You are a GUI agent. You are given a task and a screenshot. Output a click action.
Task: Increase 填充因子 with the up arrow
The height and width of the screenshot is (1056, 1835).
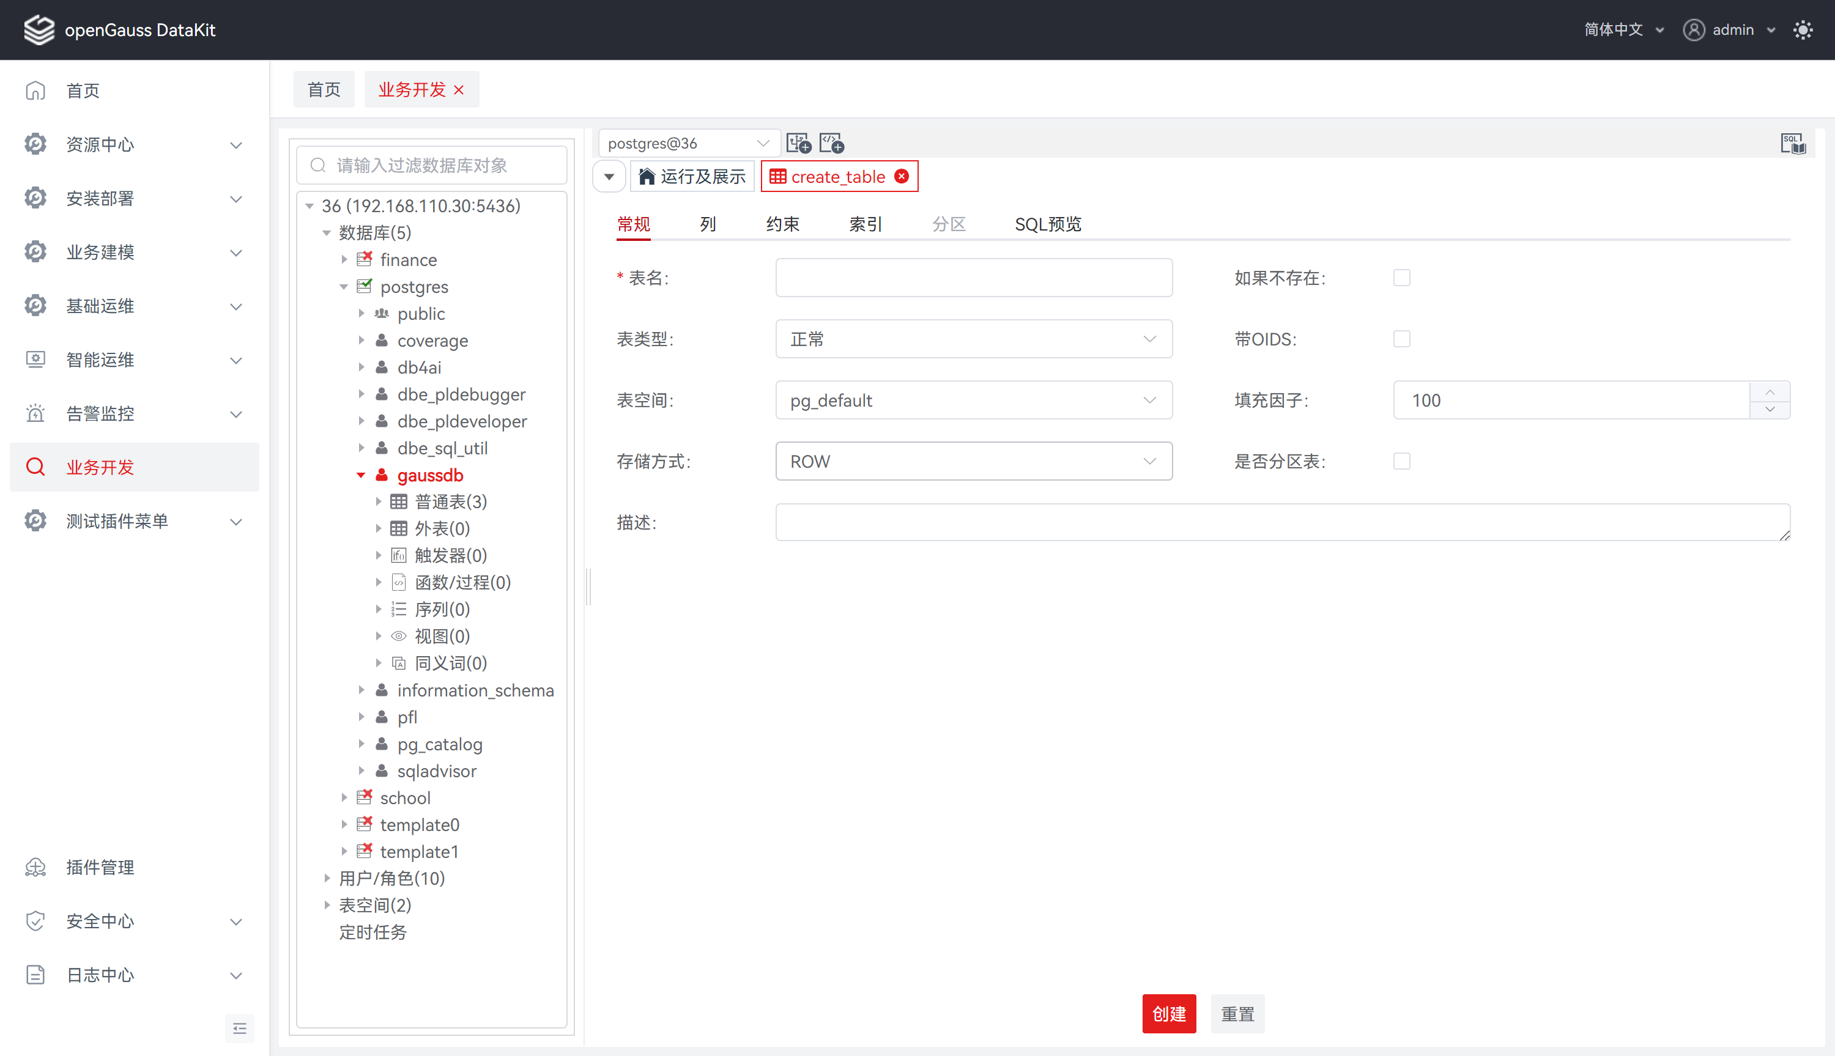[x=1770, y=392]
